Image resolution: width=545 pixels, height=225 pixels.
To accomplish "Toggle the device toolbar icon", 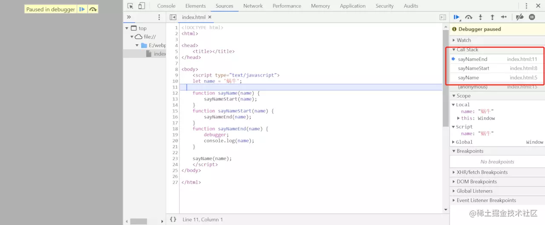I will click(x=142, y=6).
